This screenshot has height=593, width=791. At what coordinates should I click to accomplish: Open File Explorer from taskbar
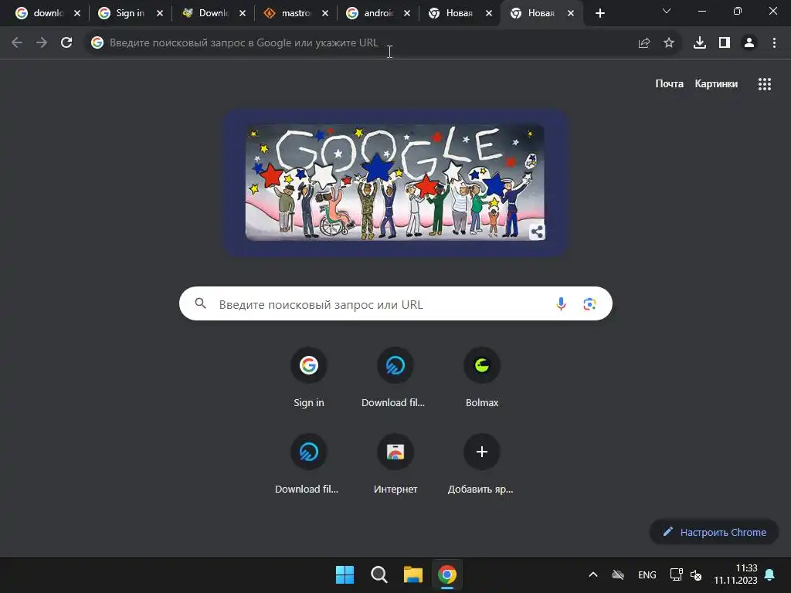412,574
